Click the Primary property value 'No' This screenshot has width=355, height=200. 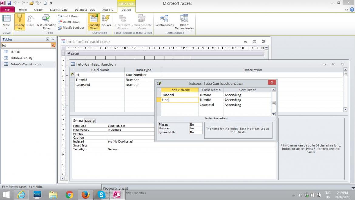(x=196, y=125)
